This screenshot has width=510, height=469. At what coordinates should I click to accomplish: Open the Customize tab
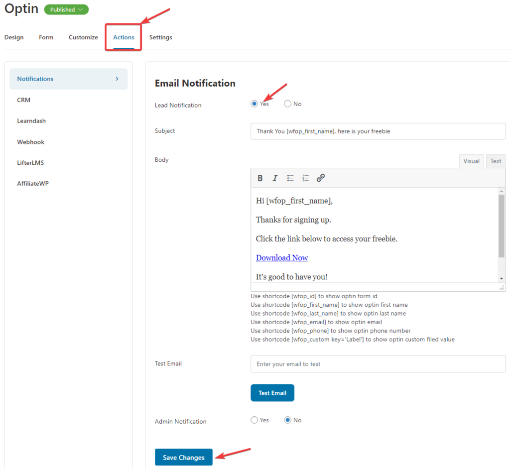(x=83, y=37)
